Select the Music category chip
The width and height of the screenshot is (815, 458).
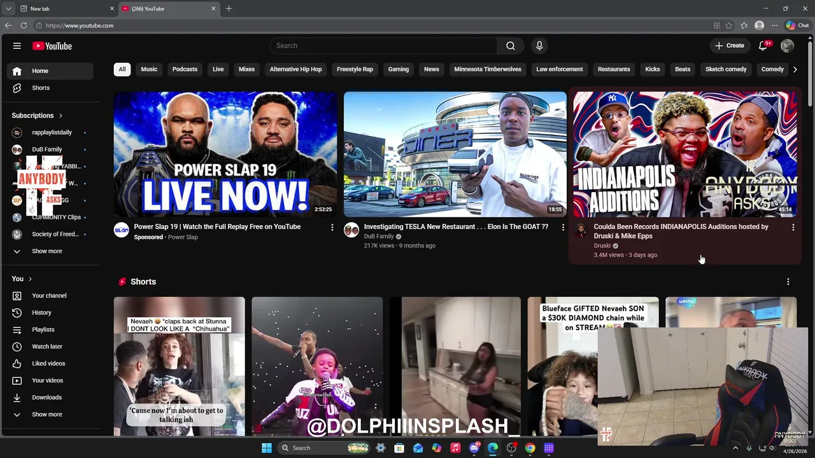click(149, 69)
